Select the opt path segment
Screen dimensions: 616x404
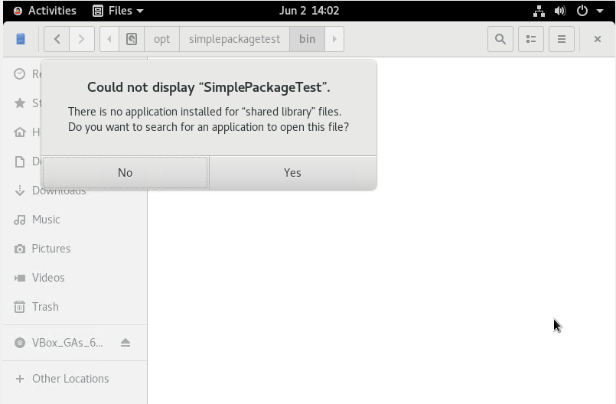pos(161,39)
